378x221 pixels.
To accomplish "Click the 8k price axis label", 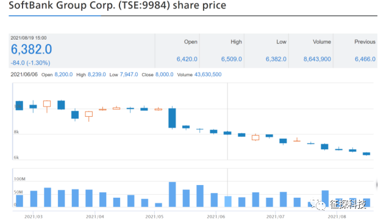I will pyautogui.click(x=16, y=132).
